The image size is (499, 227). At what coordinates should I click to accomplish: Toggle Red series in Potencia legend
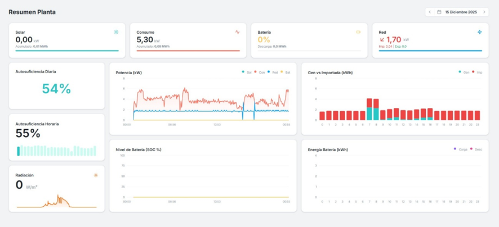[273, 72]
